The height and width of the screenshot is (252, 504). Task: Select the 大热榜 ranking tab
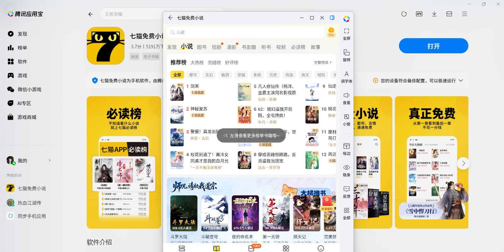click(197, 62)
